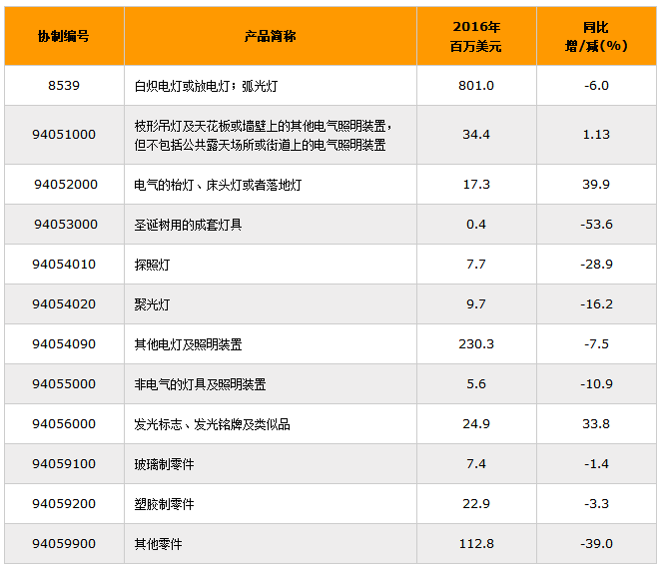Select the 112.8 value cell
This screenshot has width=661, height=572.
(x=476, y=544)
